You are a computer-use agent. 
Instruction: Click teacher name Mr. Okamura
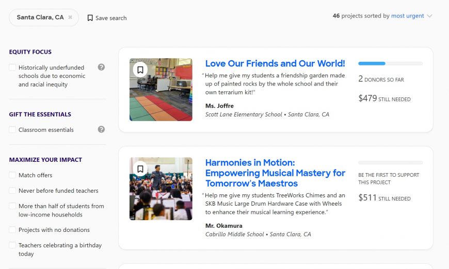pos(223,226)
